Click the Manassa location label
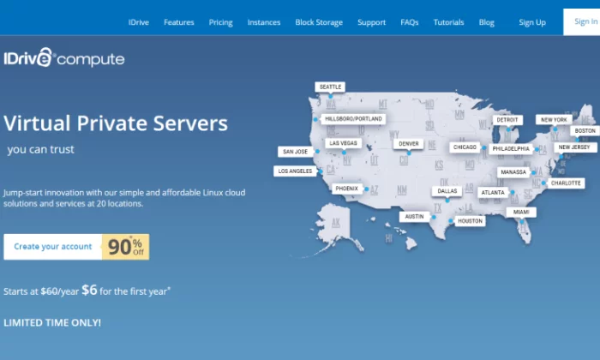Image resolution: width=600 pixels, height=360 pixels. pos(513,172)
